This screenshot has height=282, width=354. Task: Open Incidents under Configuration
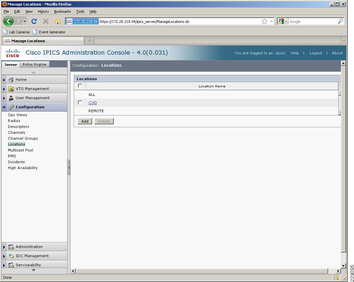tap(16, 162)
